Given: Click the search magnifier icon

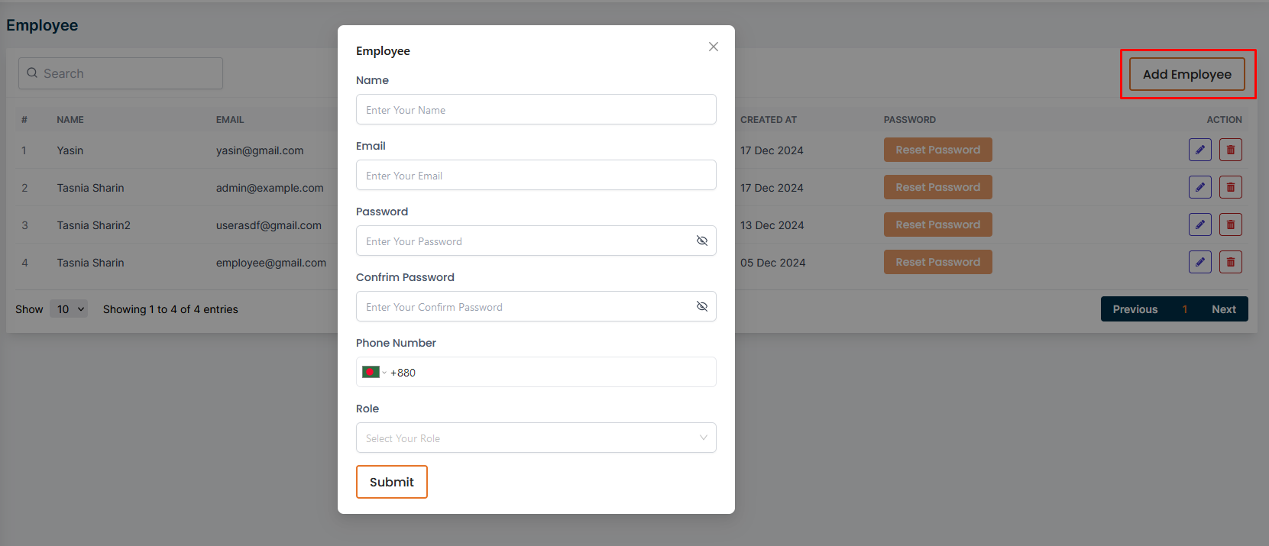Looking at the screenshot, I should (x=32, y=73).
